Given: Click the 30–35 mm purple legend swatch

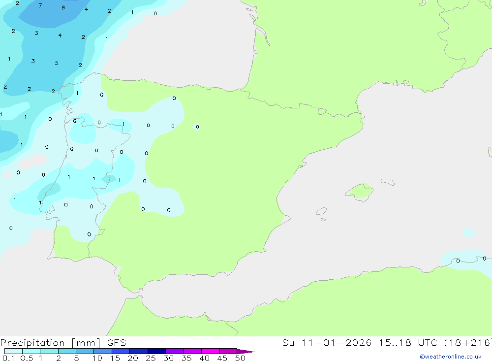Looking at the screenshot, I should click(175, 351).
